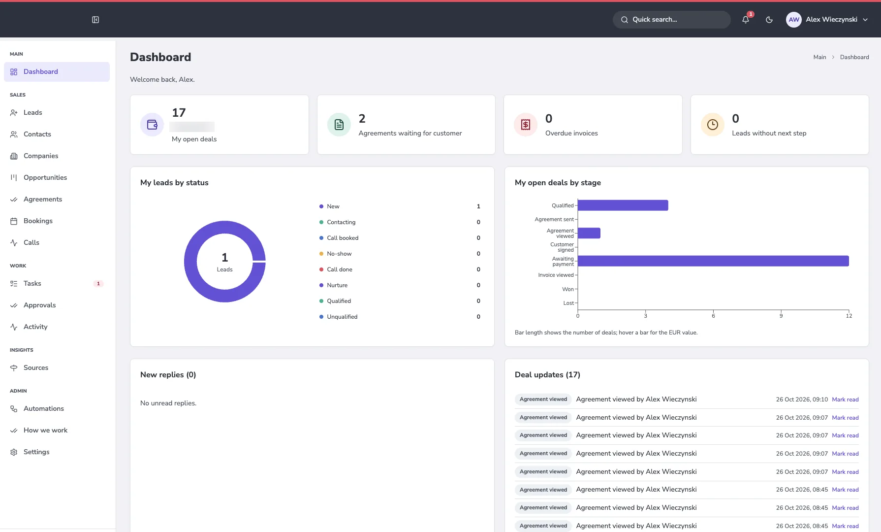Click the Leads person icon in the sidebar
The width and height of the screenshot is (881, 532).
[14, 113]
